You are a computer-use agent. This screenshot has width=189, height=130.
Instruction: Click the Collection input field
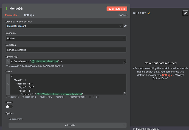click(66, 50)
